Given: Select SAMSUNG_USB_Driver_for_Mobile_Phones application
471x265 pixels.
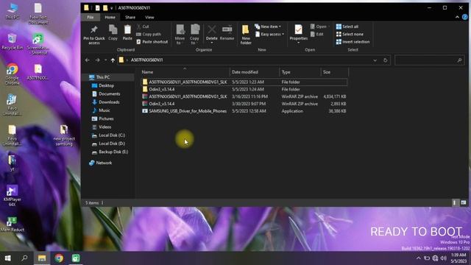Looking at the screenshot, I should 244,111.
